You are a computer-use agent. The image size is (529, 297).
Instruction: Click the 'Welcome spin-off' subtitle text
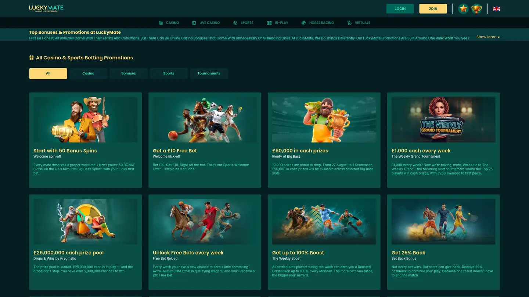47,157
